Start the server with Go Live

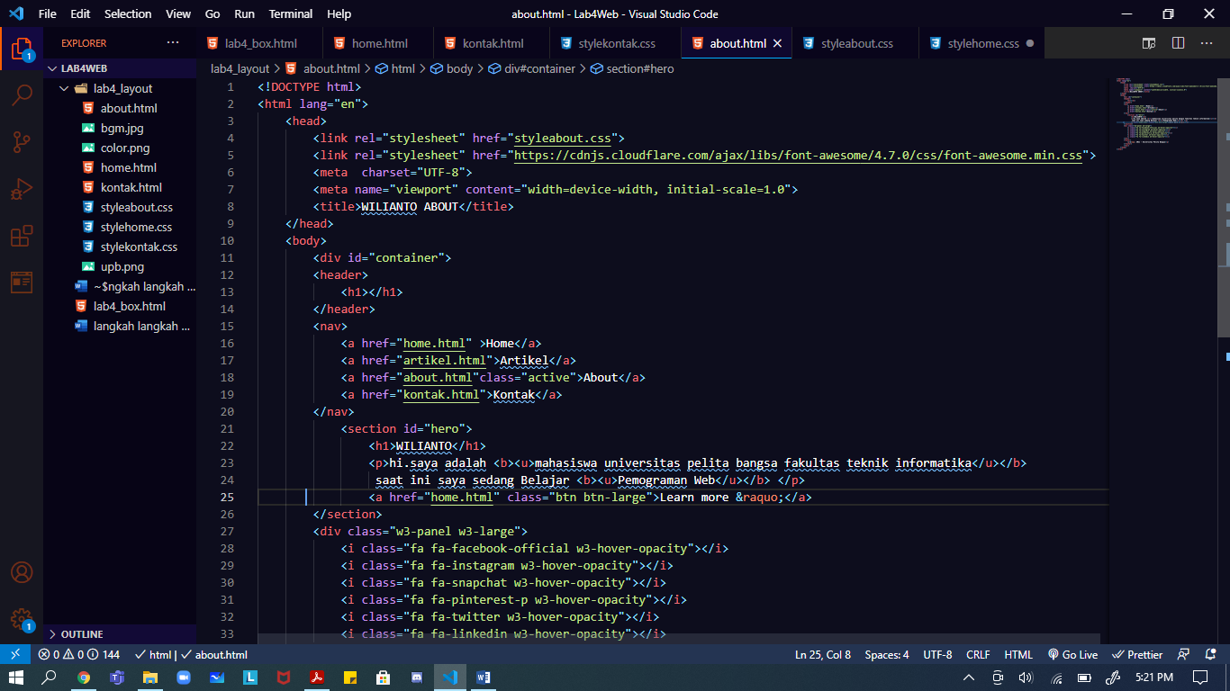pyautogui.click(x=1073, y=654)
